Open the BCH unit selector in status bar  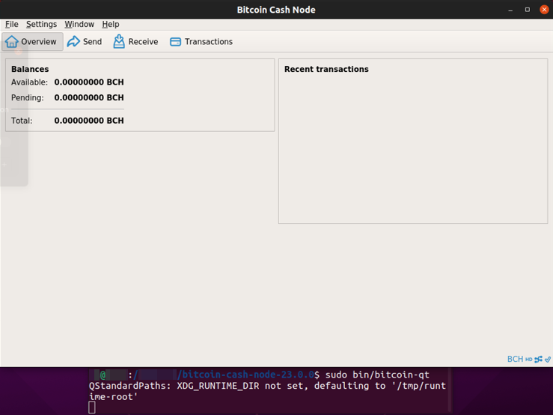tap(515, 360)
